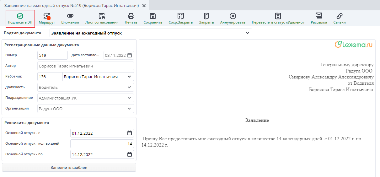Screen dimensions: 380x177
Task: Open calendar for Основной отпуск - с
Action: 129,133
